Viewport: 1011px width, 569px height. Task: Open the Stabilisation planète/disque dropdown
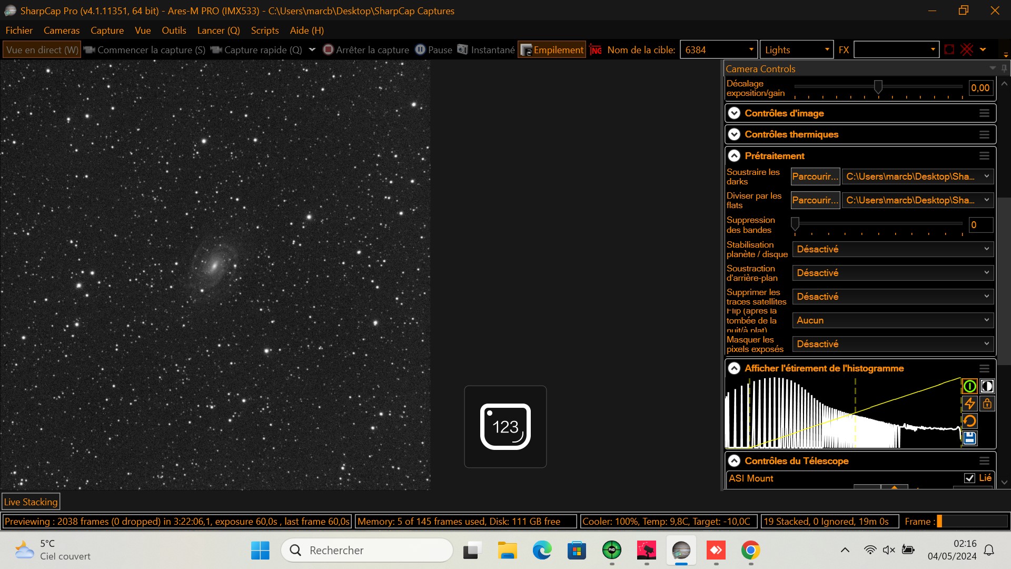click(892, 249)
